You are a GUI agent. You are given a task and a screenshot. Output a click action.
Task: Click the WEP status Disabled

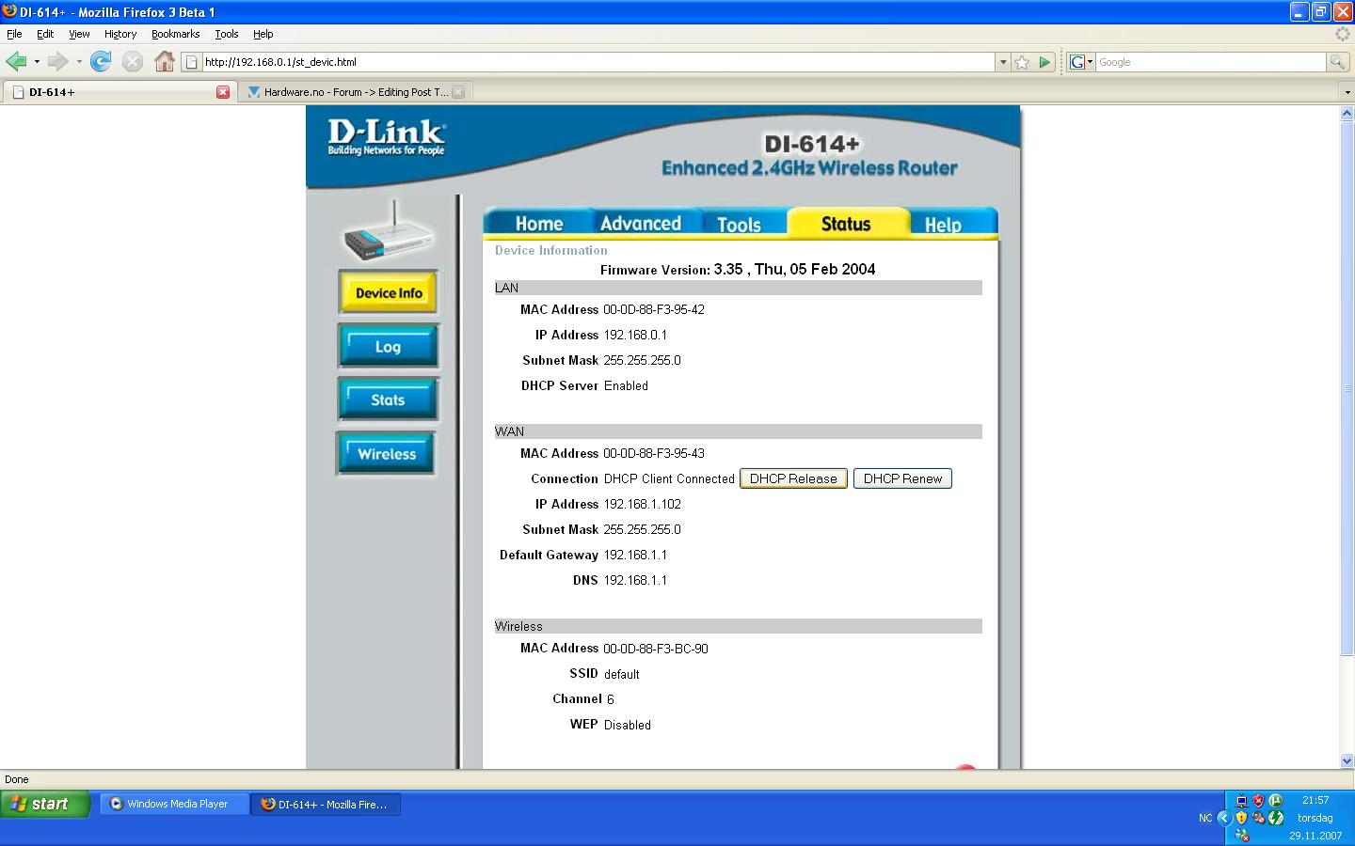pyautogui.click(x=628, y=725)
